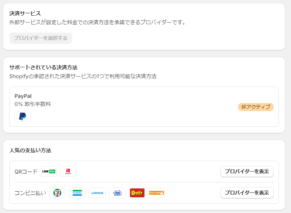291x213 pixels.
Task: Show providers for QRコード
Action: 247,172
